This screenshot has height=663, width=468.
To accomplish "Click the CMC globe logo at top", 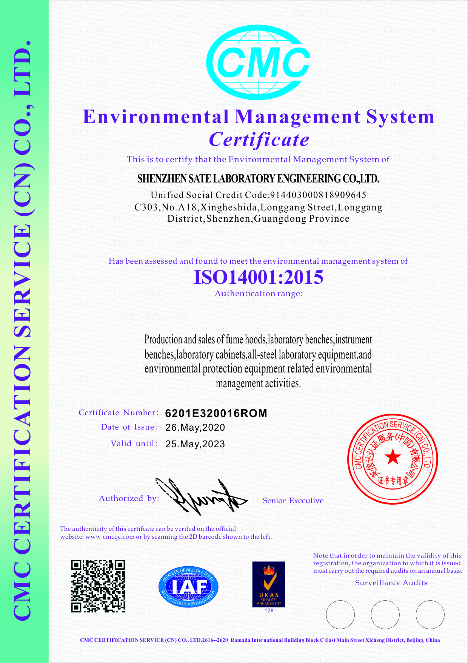I will [259, 62].
